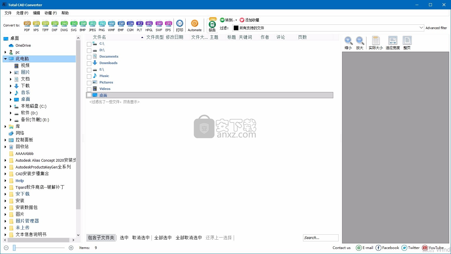Select the PNG conversion icon
The width and height of the screenshot is (451, 254).
102,26
